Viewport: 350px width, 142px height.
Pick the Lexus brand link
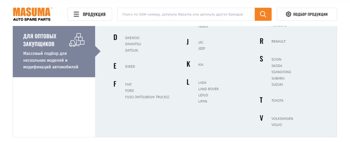click(203, 95)
